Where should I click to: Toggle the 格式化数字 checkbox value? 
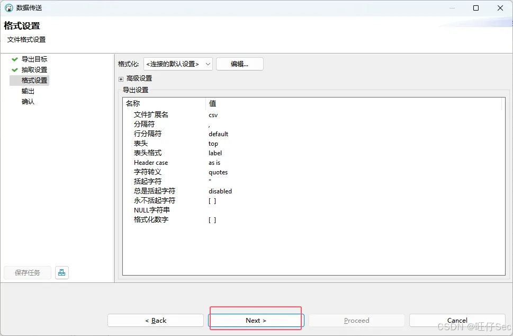coord(212,220)
